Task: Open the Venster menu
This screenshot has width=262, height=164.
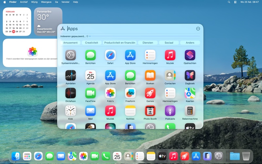Action: pyautogui.click(x=65, y=2)
